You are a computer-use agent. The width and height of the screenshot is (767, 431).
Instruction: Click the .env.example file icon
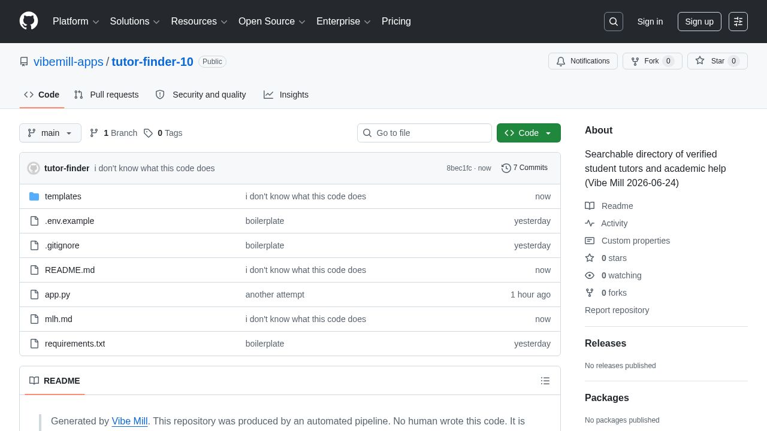(x=34, y=221)
